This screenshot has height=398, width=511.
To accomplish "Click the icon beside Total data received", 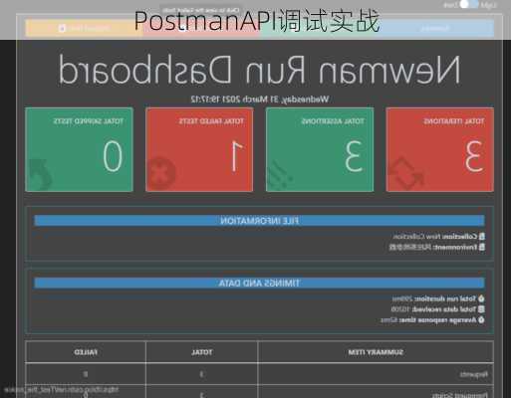I will point(481,309).
